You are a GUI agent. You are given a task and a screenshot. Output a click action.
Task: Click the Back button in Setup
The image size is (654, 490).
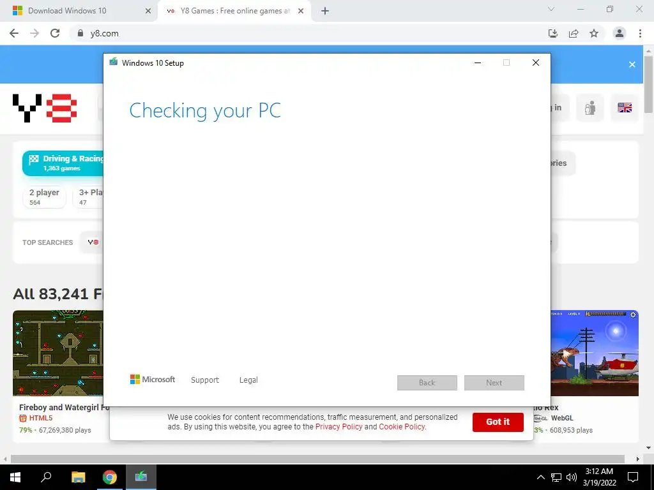click(x=427, y=383)
